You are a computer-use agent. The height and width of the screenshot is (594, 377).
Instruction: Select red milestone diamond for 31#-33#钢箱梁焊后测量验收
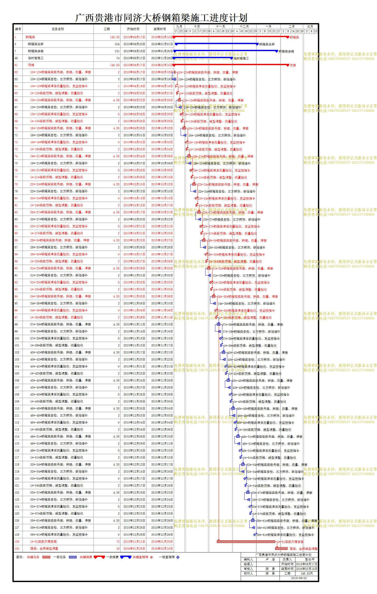coord(211,282)
